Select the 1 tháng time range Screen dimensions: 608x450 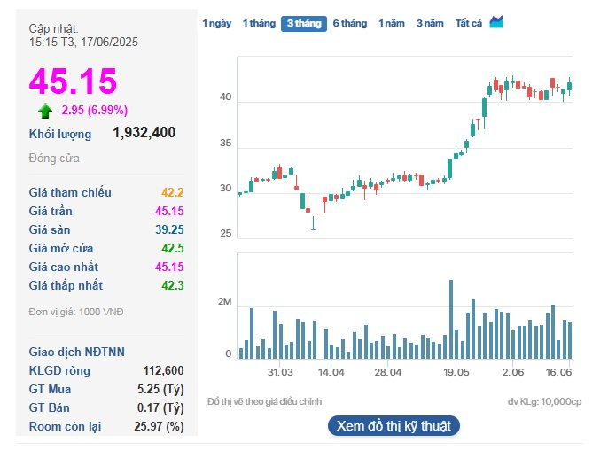[x=259, y=24]
